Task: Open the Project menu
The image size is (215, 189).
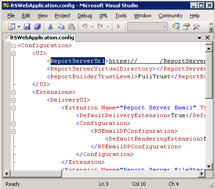Action: click(x=63, y=16)
